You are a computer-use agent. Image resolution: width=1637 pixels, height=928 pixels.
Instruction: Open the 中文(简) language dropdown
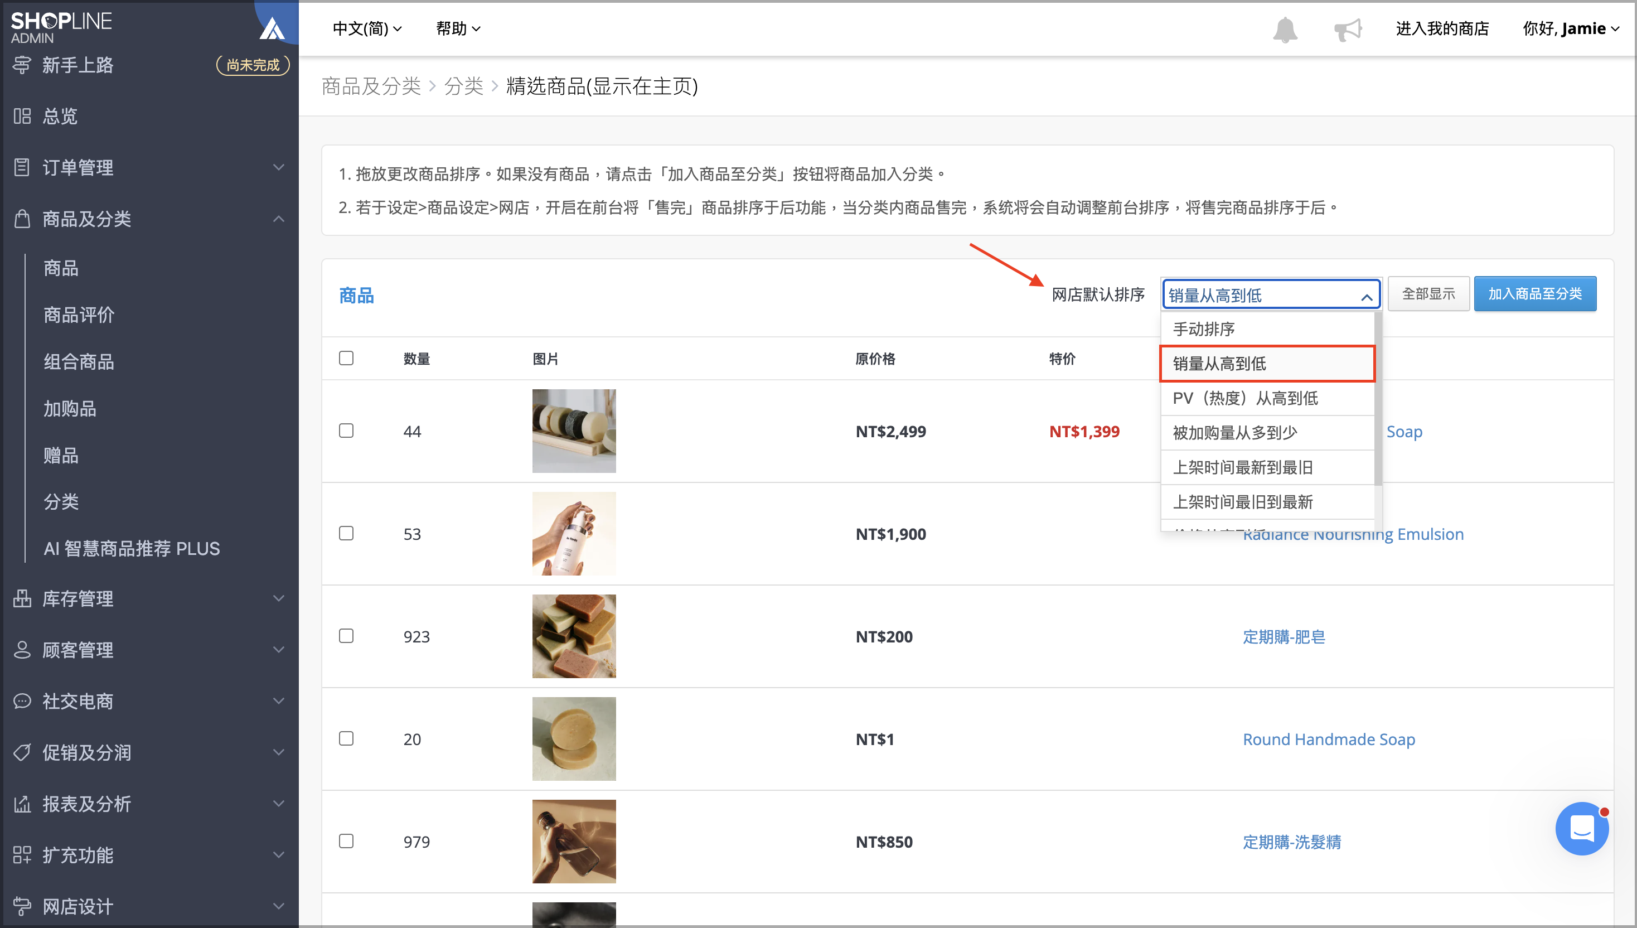click(367, 28)
